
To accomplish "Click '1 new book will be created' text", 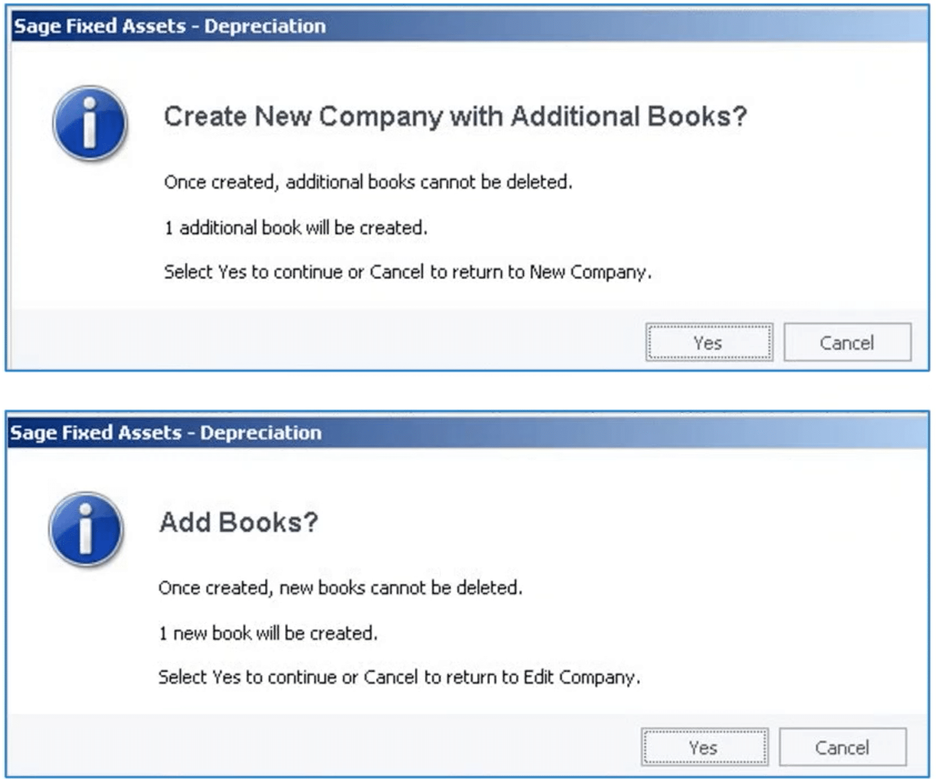I will 268,633.
